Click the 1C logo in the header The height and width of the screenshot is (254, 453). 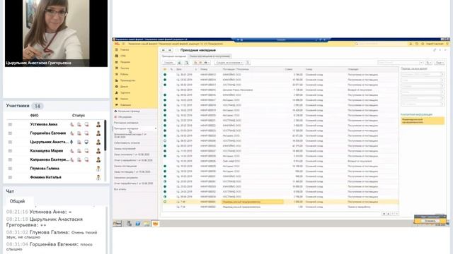pos(117,44)
